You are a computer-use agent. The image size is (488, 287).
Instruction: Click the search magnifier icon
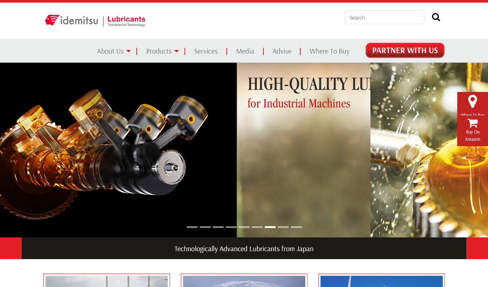pos(436,17)
